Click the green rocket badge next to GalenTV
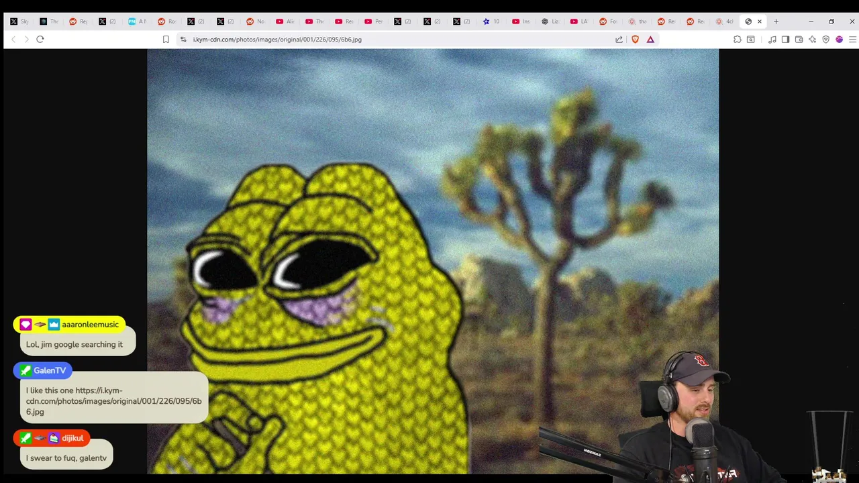Image resolution: width=859 pixels, height=483 pixels. point(26,370)
